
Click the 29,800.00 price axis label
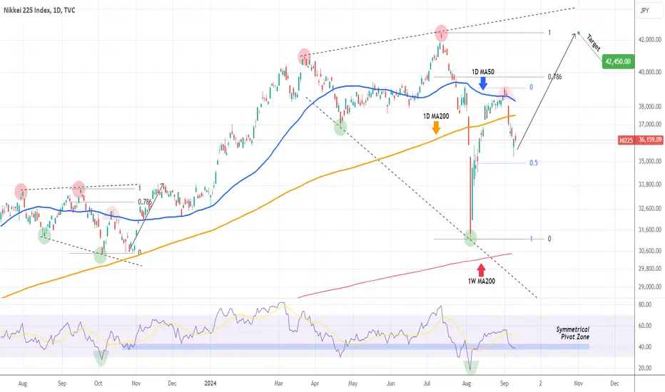650,268
